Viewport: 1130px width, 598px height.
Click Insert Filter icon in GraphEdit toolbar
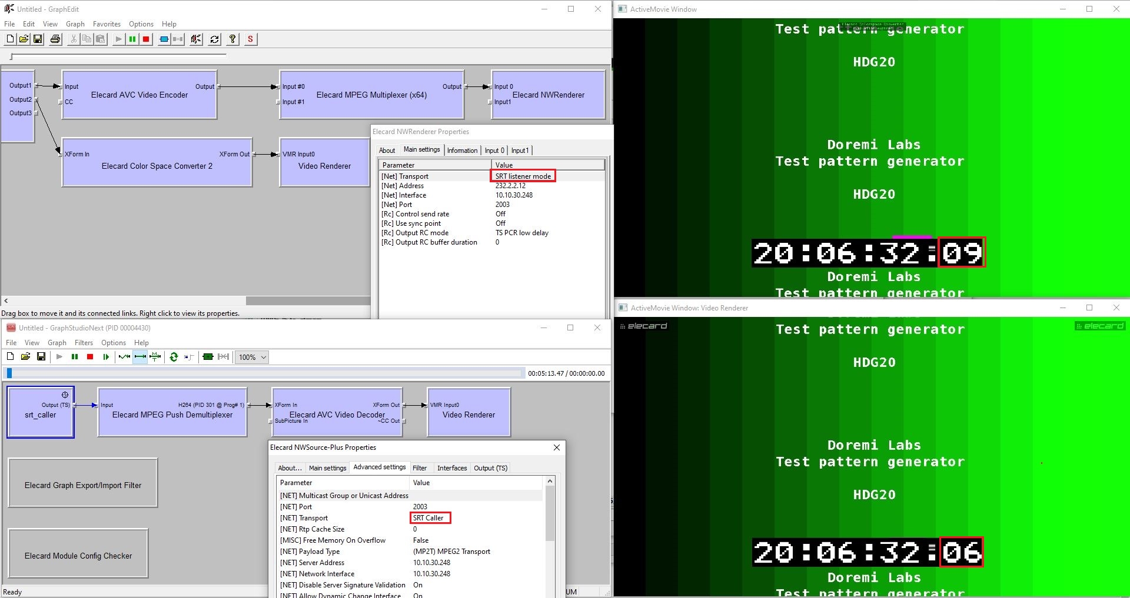point(164,39)
